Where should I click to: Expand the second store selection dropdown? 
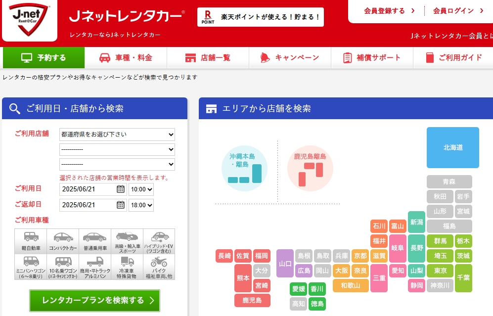click(x=117, y=149)
